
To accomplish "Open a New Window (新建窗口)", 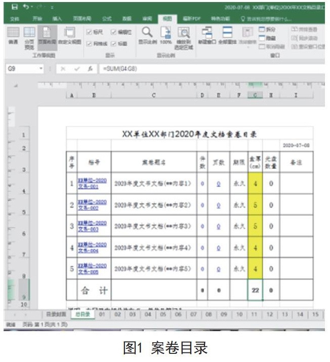I will click(207, 36).
